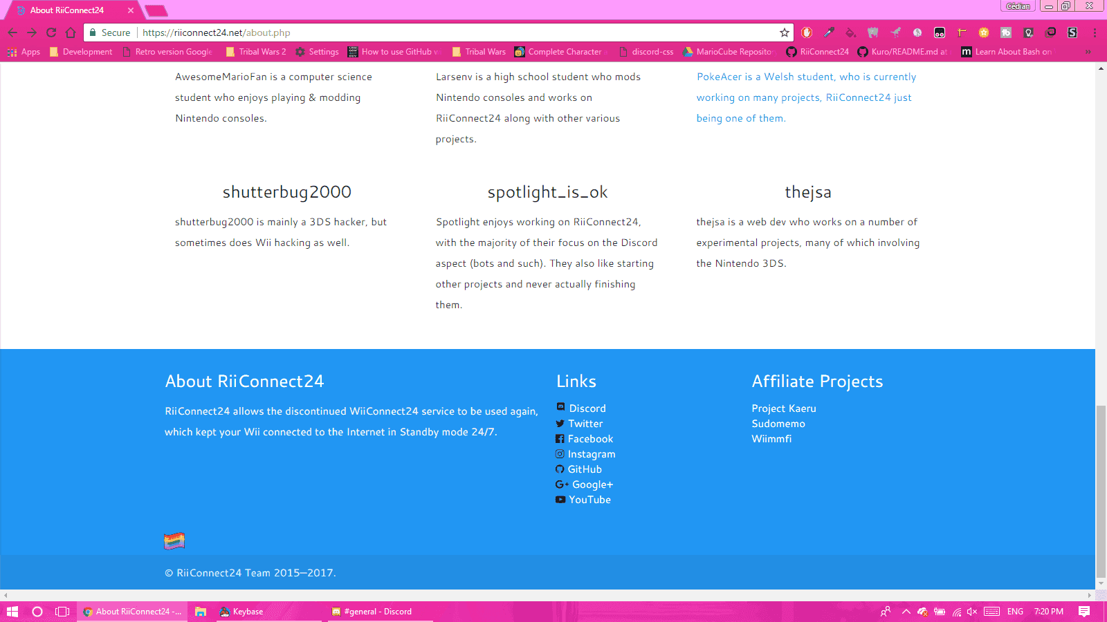Viewport: 1107px width, 622px height.
Task: Open the Complete Character bookmark
Action: point(561,52)
